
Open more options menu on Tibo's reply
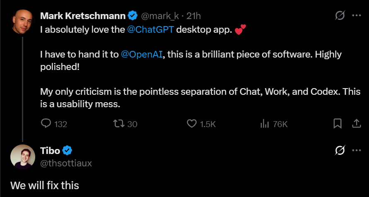coord(356,151)
